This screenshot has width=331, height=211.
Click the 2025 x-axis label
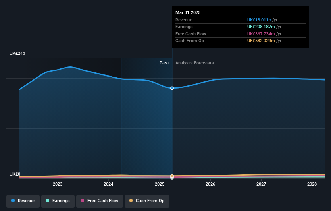[160, 184]
